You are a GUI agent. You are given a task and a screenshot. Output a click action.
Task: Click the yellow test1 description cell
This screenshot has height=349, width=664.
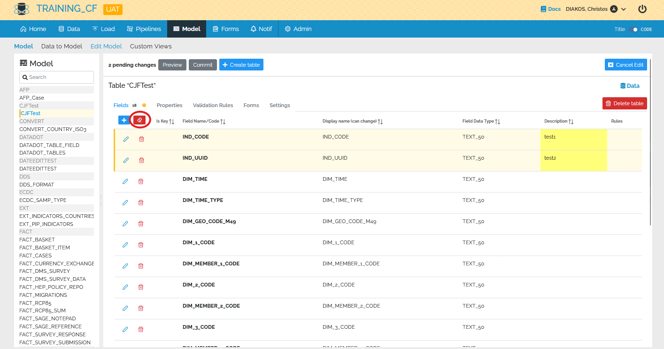573,139
